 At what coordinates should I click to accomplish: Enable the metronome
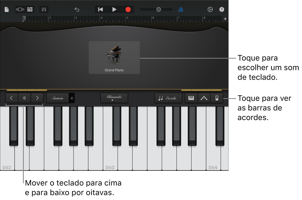coord(181,9)
